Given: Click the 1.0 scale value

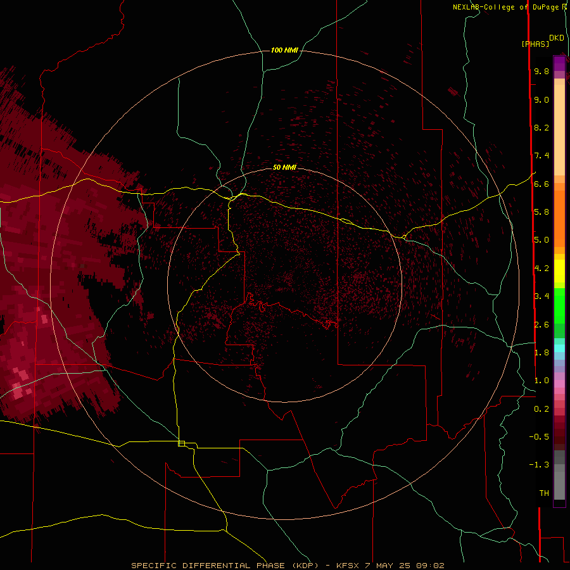Looking at the screenshot, I should [x=541, y=381].
